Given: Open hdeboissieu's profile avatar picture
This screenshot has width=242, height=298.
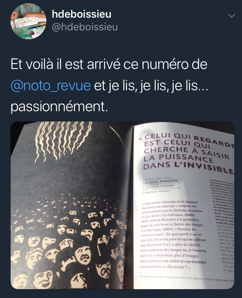Looking at the screenshot, I should coord(28,21).
